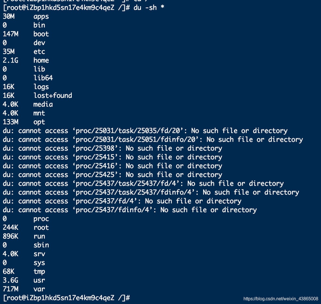Click the 'tmp' directory entry
This screenshot has height=304, width=321.
pos(40,272)
